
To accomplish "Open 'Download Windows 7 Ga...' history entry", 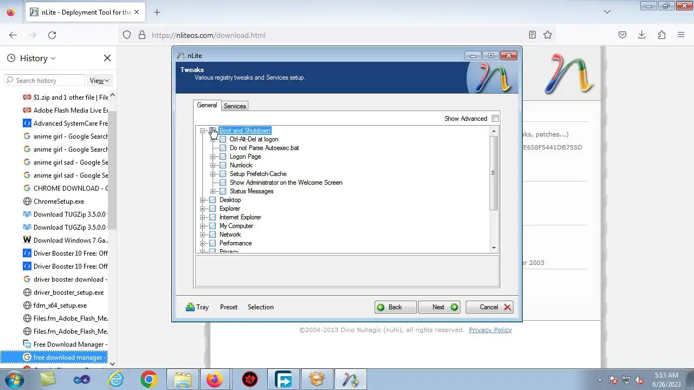I will (65, 240).
